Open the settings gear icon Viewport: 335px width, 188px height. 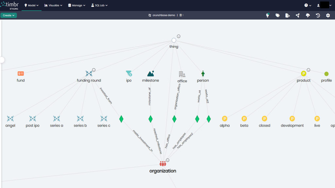328,15
